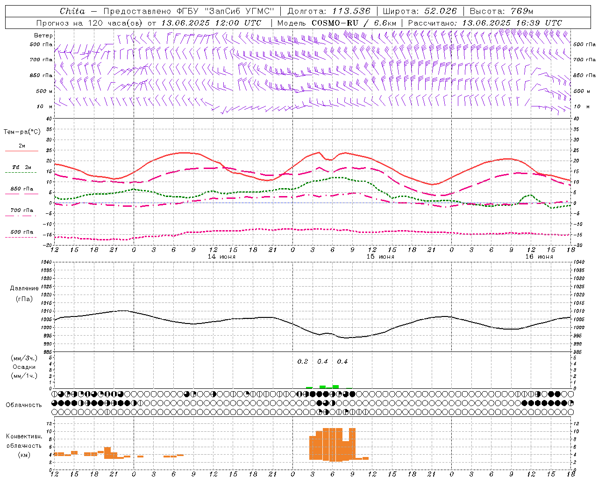The image size is (598, 478).
Task: Click the "Давление" pressure label
Action: [x=24, y=288]
